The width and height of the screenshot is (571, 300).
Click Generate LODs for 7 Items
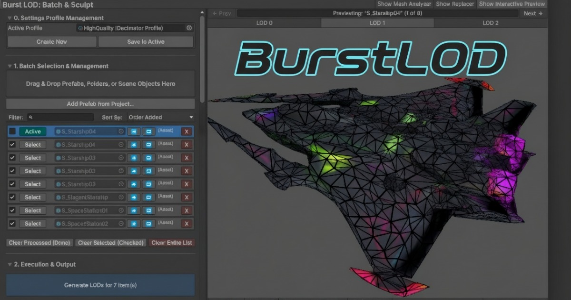click(x=100, y=286)
